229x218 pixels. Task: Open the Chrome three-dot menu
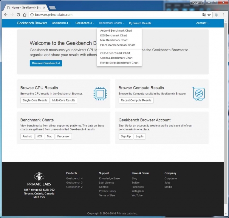(224, 15)
